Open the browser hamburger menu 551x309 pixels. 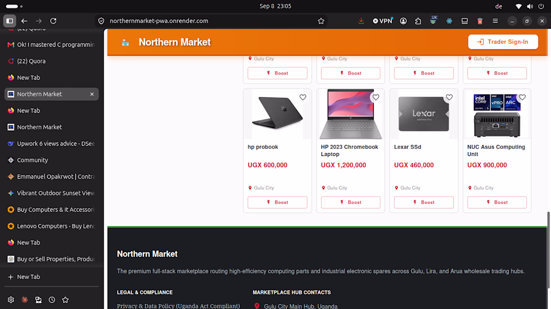click(495, 21)
